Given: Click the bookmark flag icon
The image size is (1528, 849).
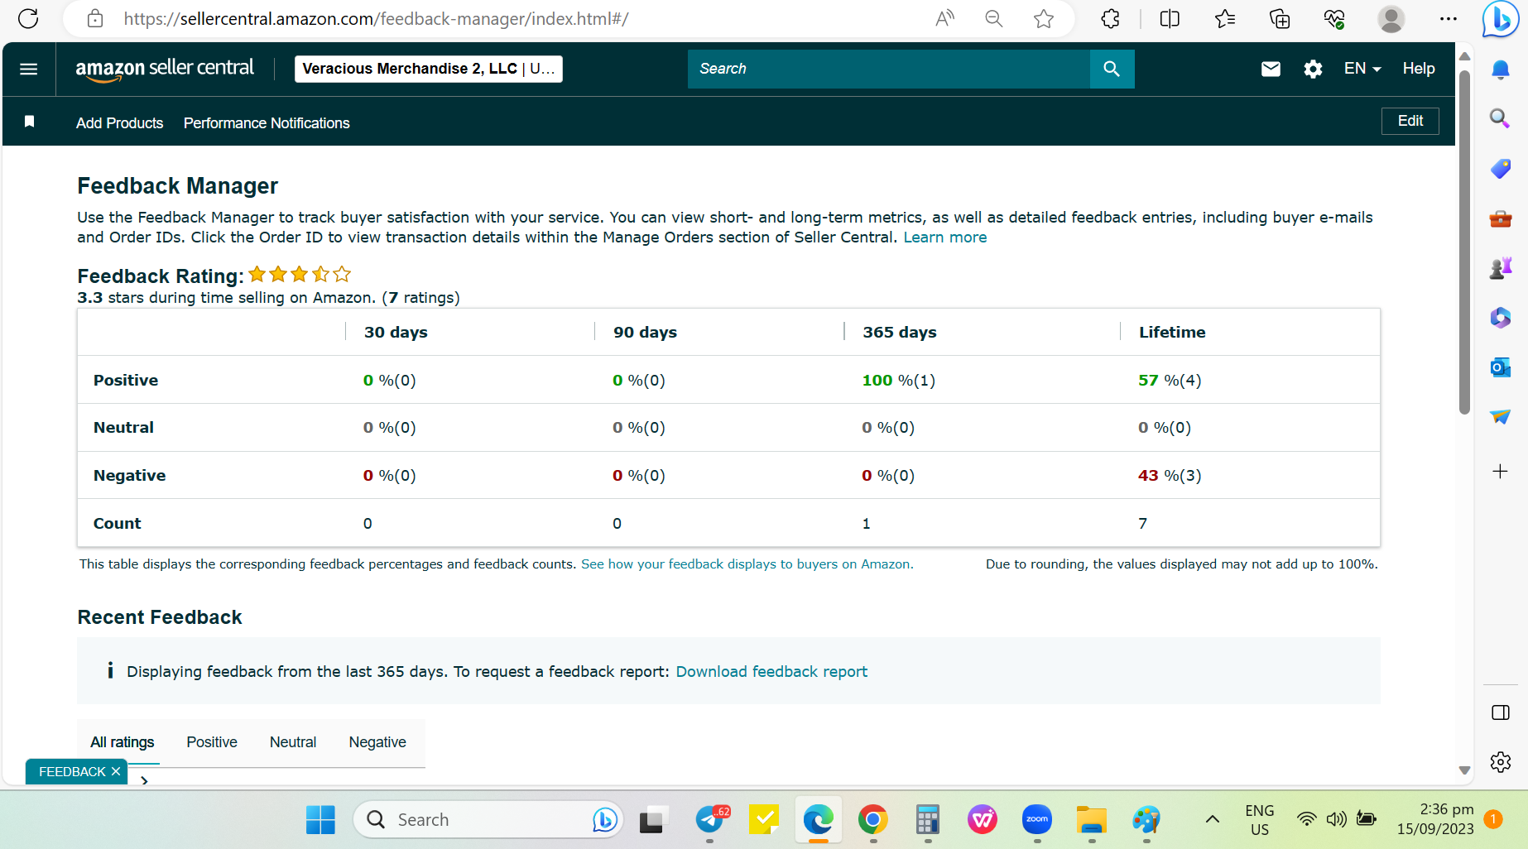Looking at the screenshot, I should (x=30, y=122).
